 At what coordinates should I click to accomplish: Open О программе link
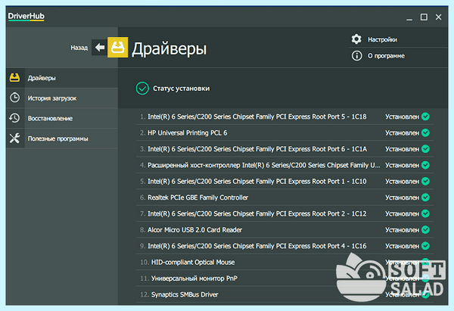386,56
